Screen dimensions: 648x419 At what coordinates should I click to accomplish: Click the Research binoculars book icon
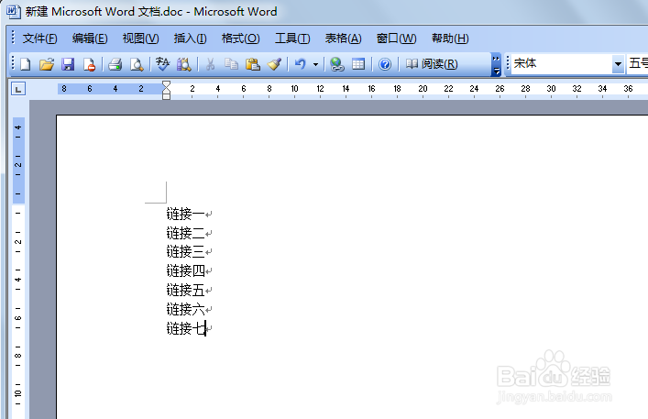tap(184, 64)
